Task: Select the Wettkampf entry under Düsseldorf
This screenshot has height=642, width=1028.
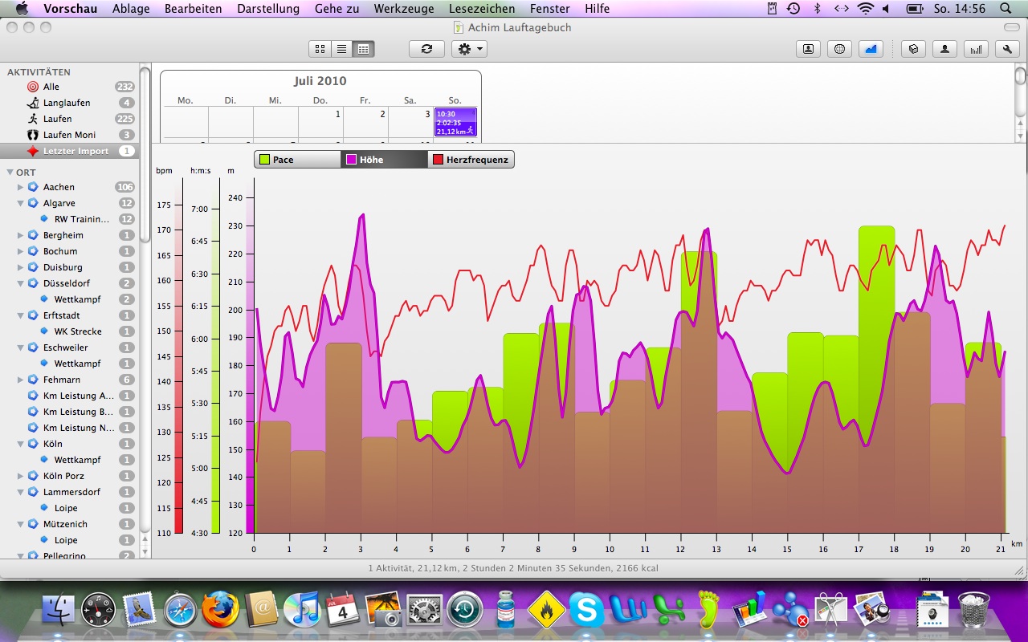Action: coord(77,299)
